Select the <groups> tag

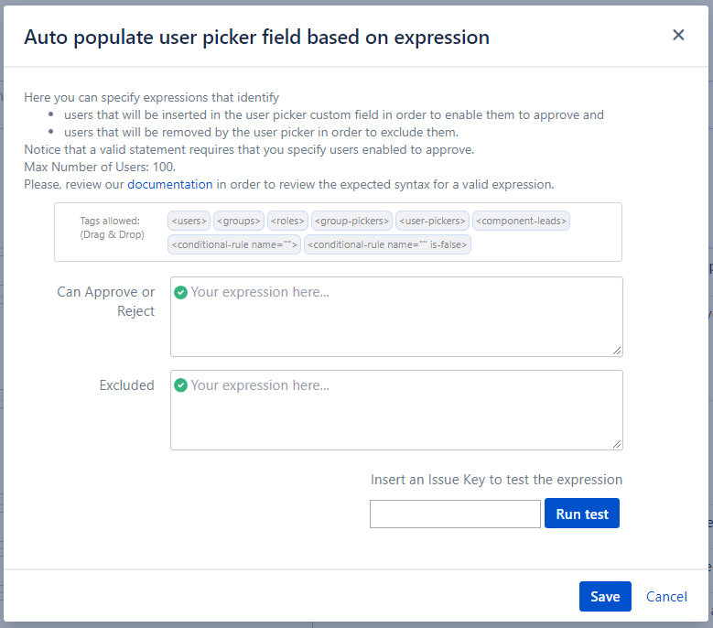coord(240,221)
